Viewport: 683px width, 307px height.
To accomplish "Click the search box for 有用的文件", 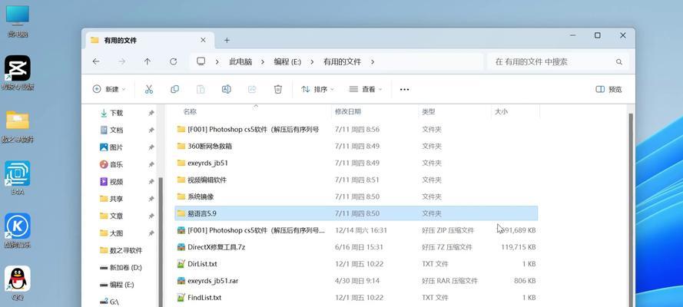I will (558, 61).
